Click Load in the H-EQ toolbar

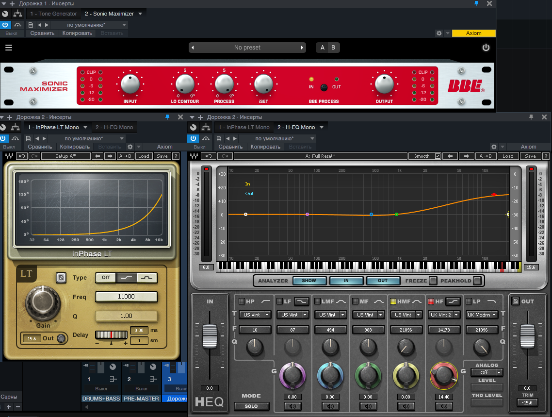508,156
